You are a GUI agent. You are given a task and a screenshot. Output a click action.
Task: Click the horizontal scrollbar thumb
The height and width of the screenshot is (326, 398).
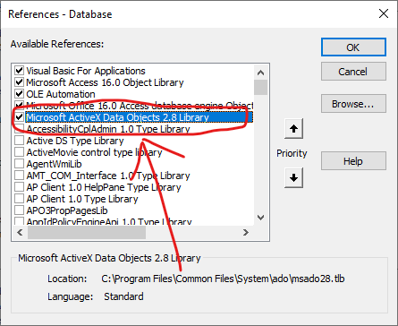pos(87,232)
